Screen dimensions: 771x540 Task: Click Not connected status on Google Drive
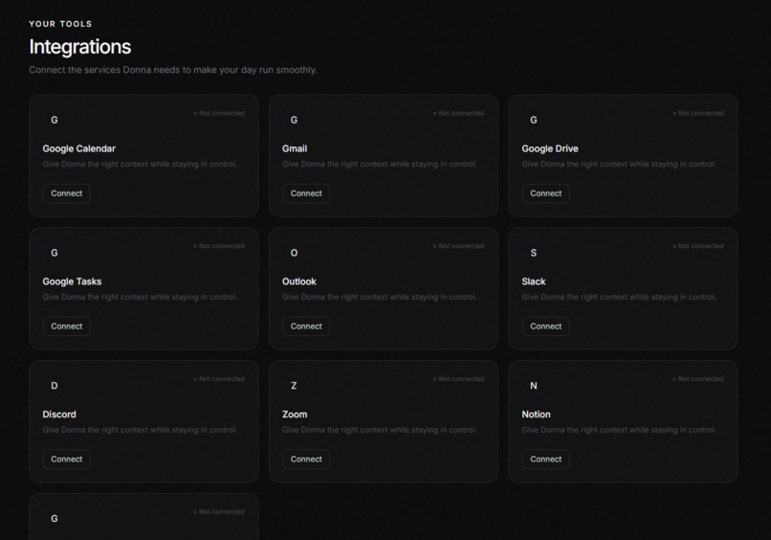click(697, 113)
